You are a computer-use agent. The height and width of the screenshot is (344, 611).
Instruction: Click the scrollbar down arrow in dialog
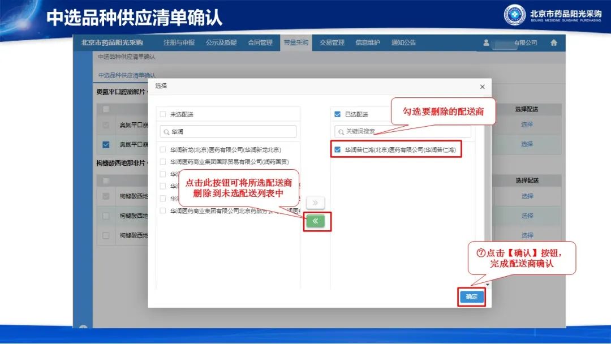(487, 285)
